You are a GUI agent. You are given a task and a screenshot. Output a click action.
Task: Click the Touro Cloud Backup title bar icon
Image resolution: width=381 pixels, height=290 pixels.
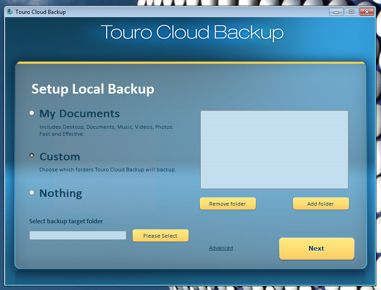point(10,12)
